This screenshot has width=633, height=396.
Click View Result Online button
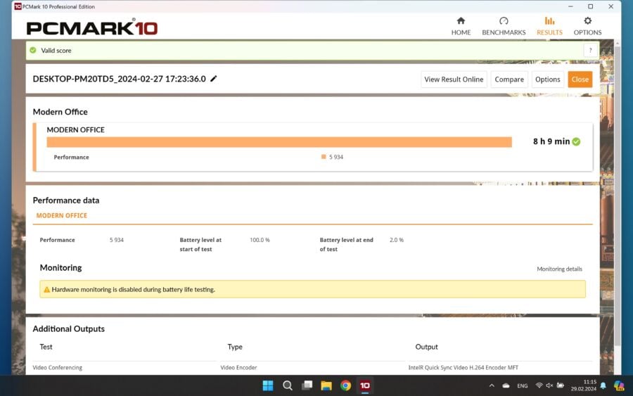click(454, 79)
